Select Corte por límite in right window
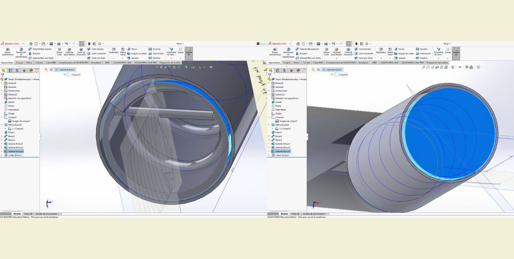The image size is (514, 259). click(x=364, y=58)
